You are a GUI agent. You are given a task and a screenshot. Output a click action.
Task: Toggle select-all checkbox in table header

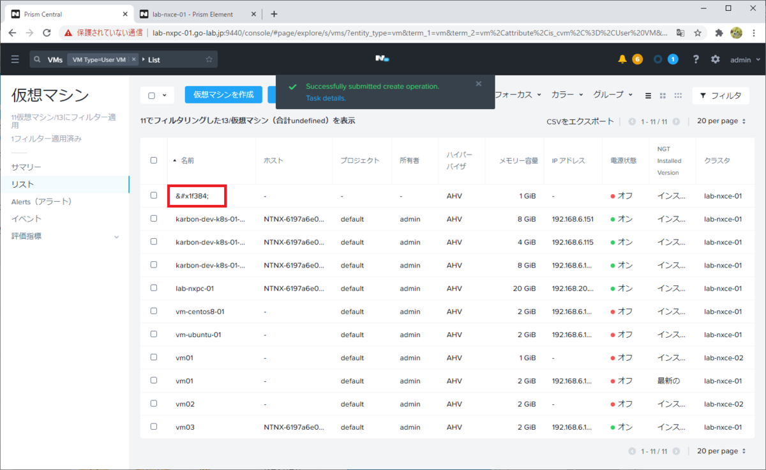(x=154, y=160)
